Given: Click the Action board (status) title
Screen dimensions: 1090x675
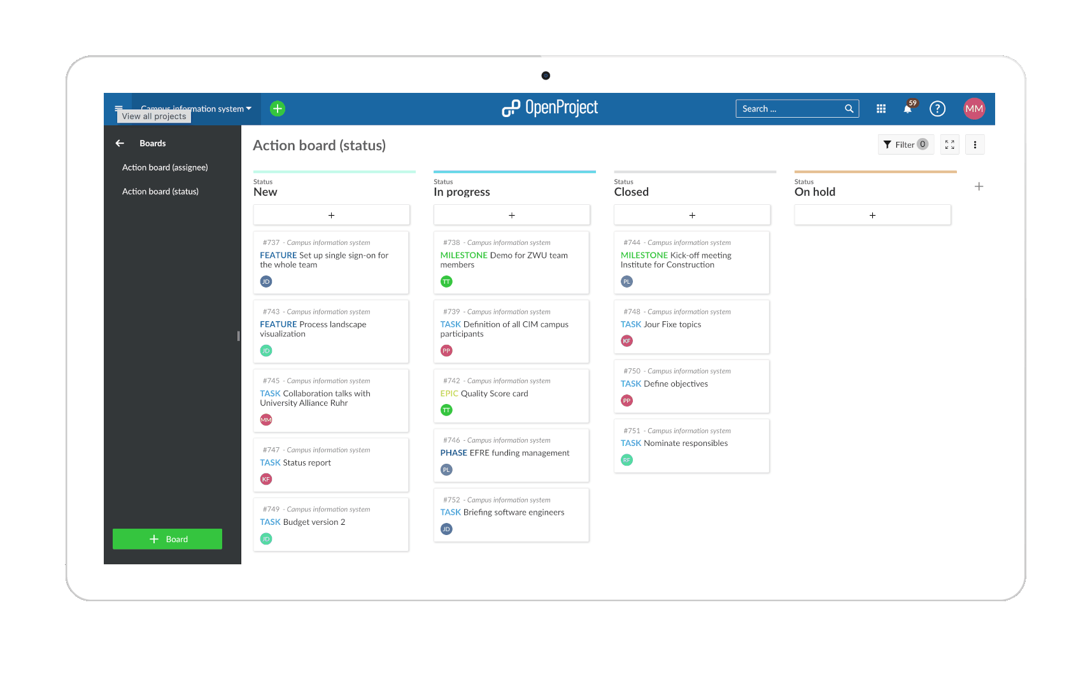Looking at the screenshot, I should coord(320,145).
